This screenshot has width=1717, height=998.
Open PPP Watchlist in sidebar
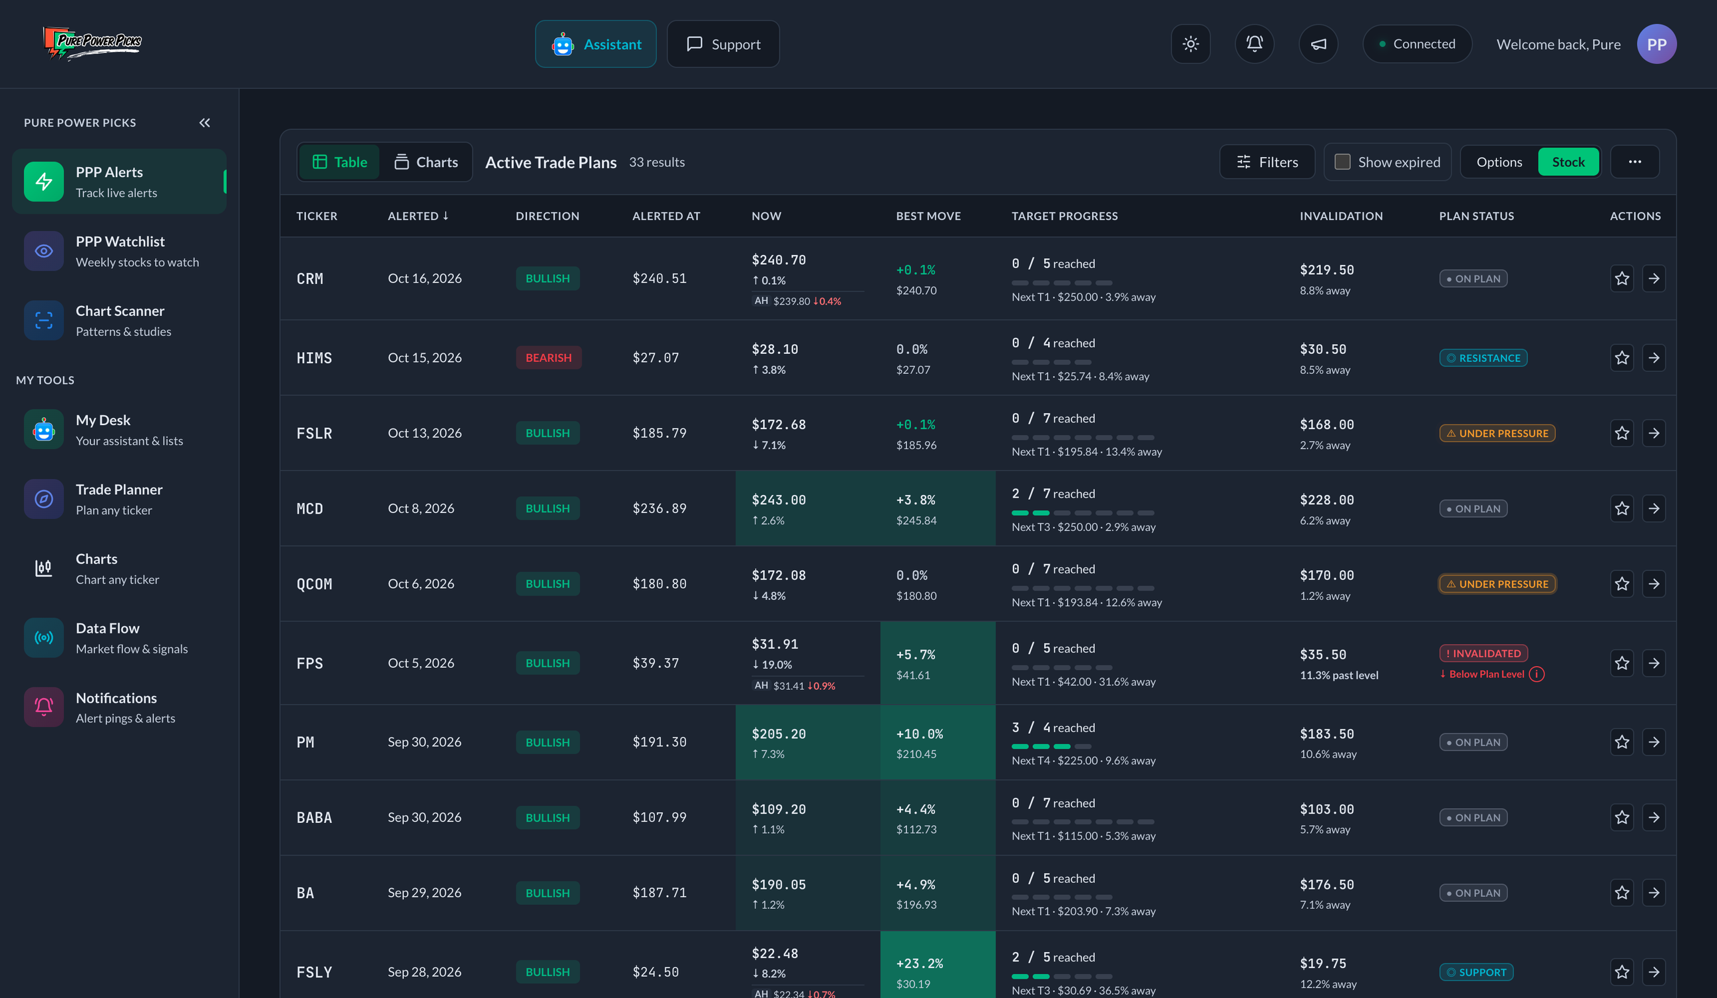[x=119, y=251]
